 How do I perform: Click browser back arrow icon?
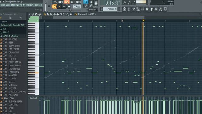(1, 14)
